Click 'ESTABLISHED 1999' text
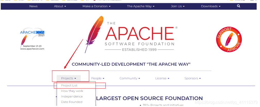Screen dimensions: 260x107 [x=139, y=50]
